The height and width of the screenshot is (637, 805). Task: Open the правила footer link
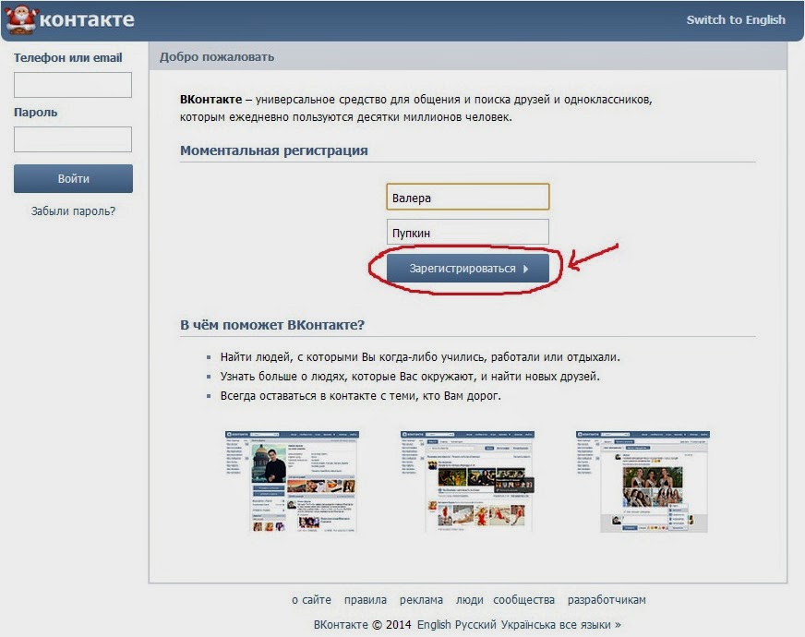(365, 599)
